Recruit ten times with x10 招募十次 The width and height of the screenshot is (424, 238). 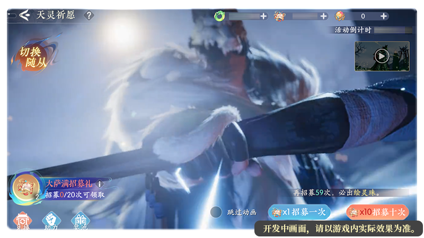coord(377,212)
